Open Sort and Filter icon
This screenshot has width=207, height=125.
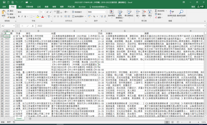[172, 12]
